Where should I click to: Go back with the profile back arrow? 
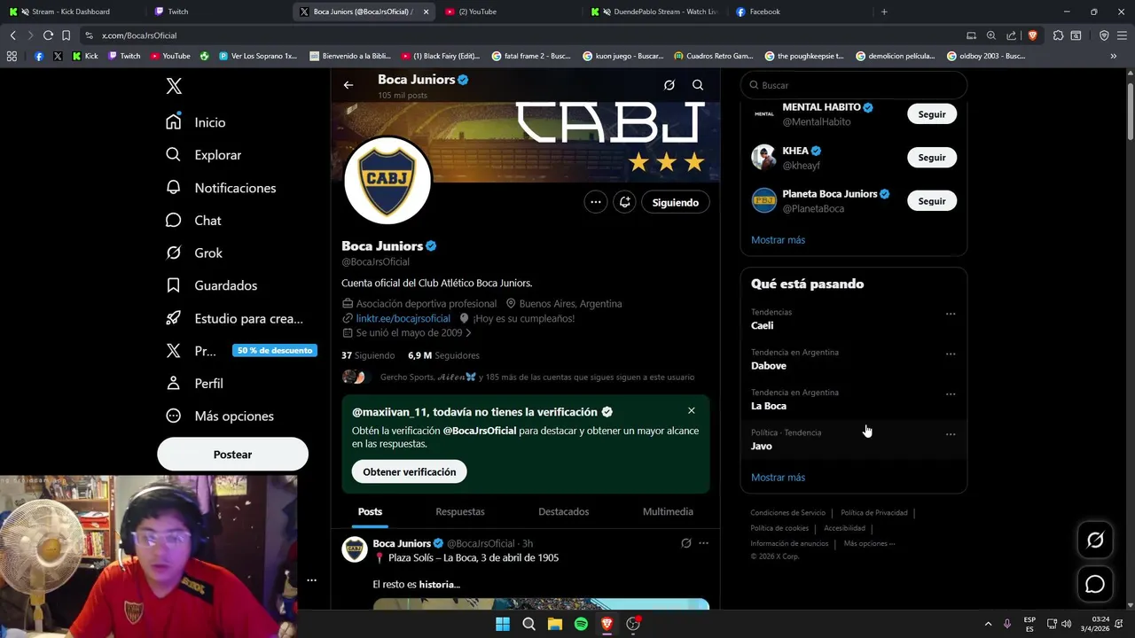tap(348, 85)
